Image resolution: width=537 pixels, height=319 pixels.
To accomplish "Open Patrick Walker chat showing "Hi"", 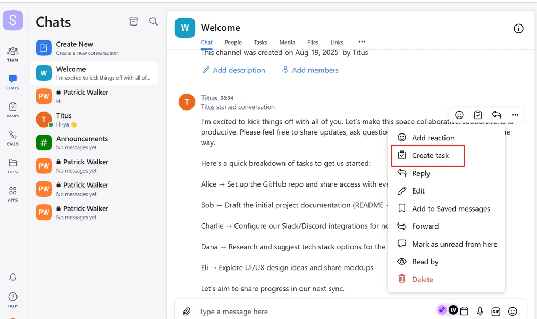I will pyautogui.click(x=94, y=96).
